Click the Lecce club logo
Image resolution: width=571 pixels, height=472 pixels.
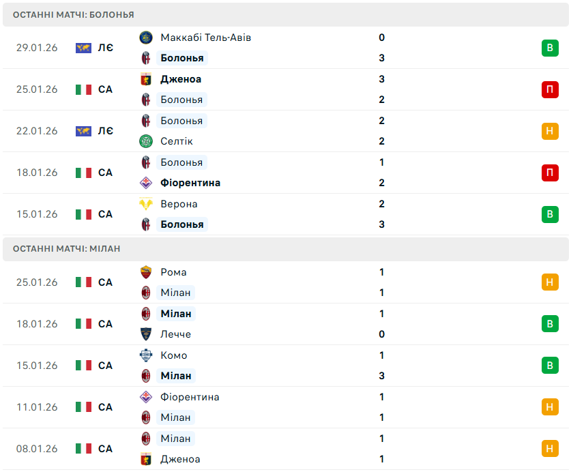point(145,334)
